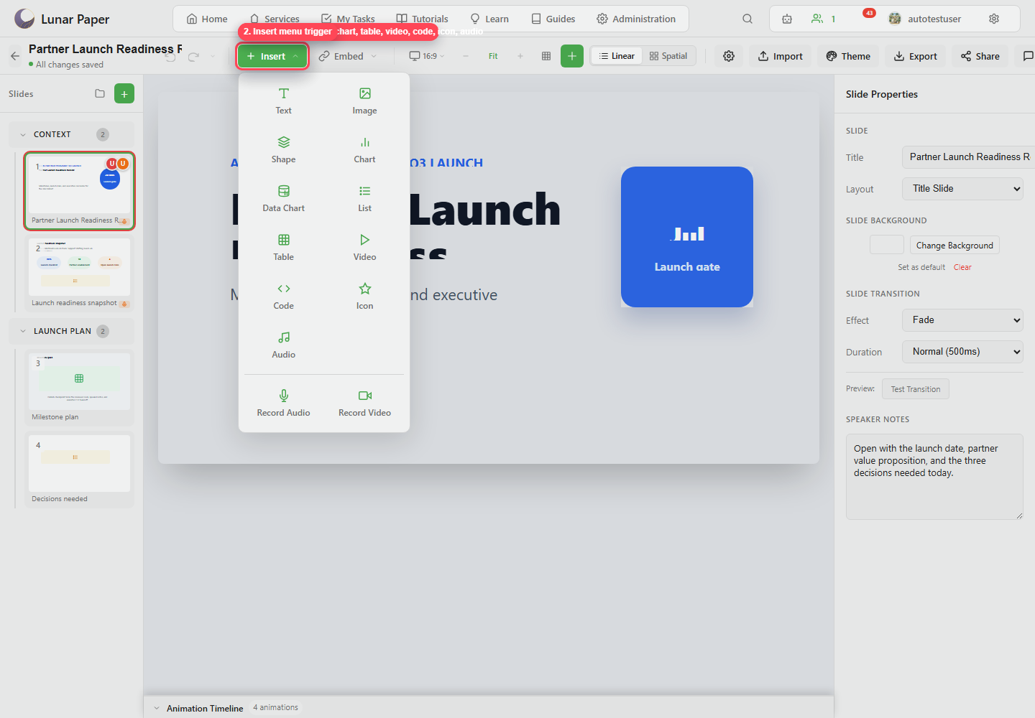Choose Record Video option
Screen dimensions: 1035x718
coord(364,403)
